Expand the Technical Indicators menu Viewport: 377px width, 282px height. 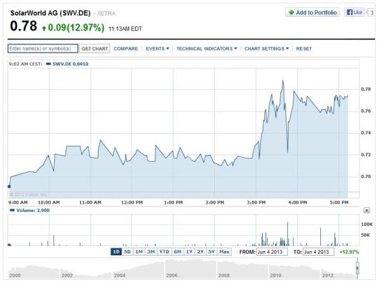207,49
